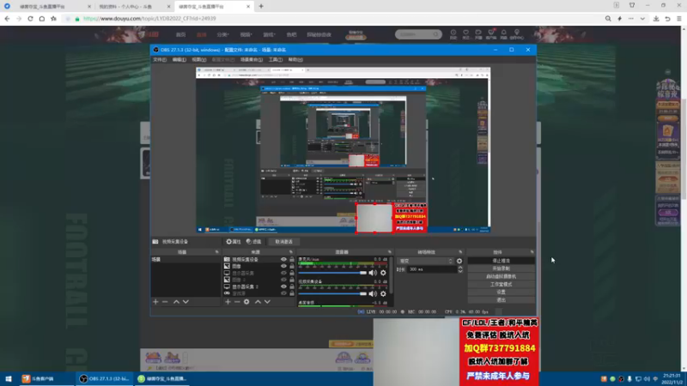Toggle lock on first source in the Sources list
The image size is (687, 386).
tap(292, 259)
